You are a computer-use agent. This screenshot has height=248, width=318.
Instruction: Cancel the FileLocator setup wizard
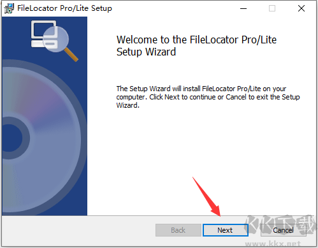[284, 230]
